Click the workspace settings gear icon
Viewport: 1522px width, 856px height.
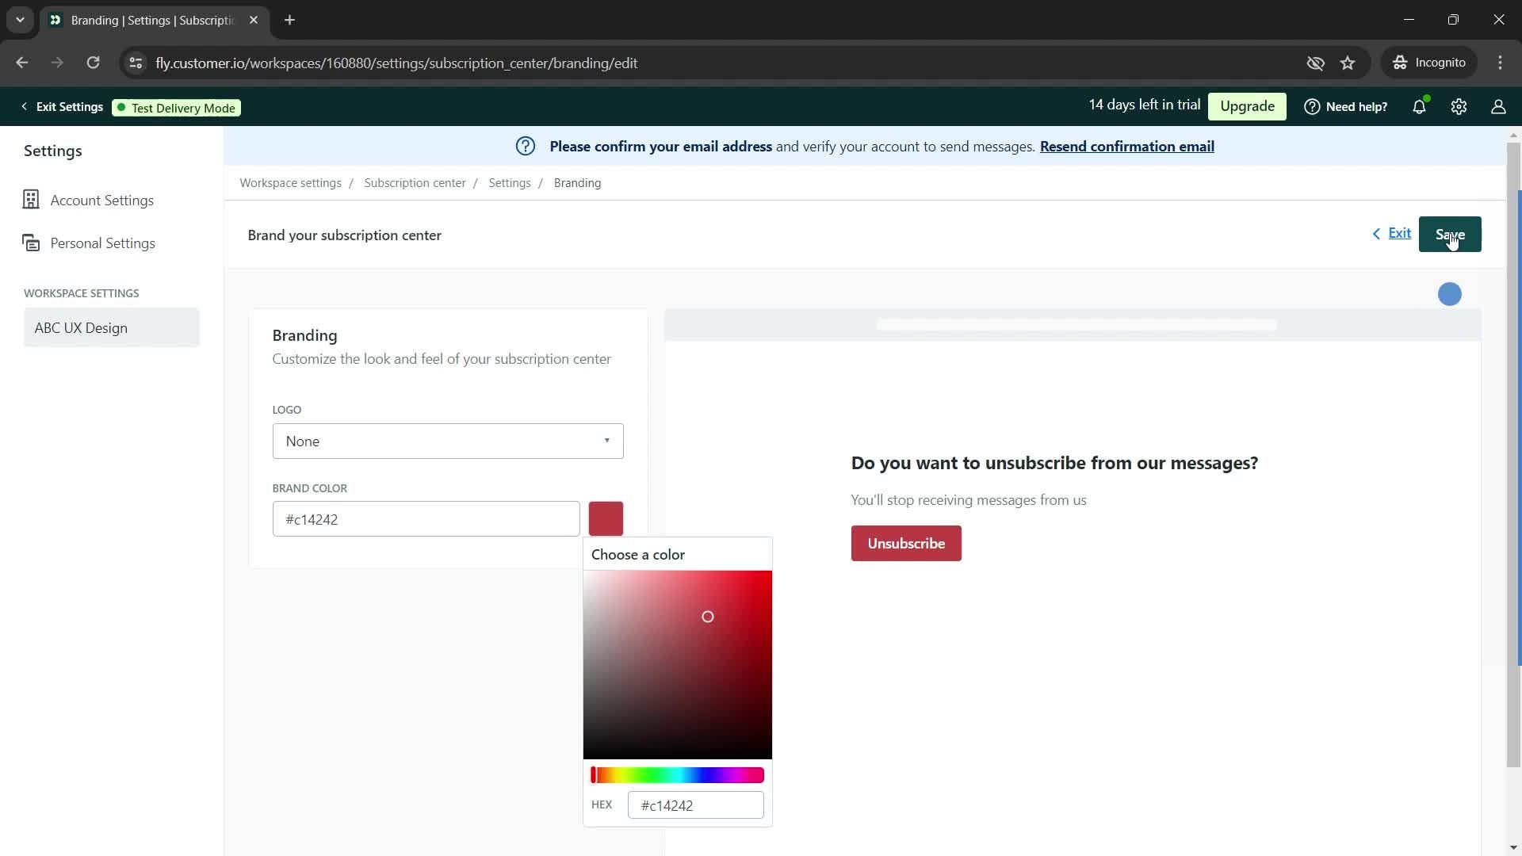coord(1460,107)
